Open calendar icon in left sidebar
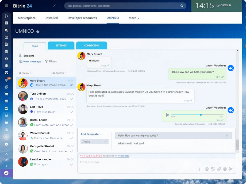The width and height of the screenshot is (246, 184). 6,37
